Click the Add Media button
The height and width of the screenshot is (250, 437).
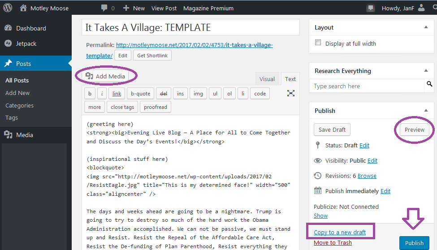pyautogui.click(x=106, y=76)
